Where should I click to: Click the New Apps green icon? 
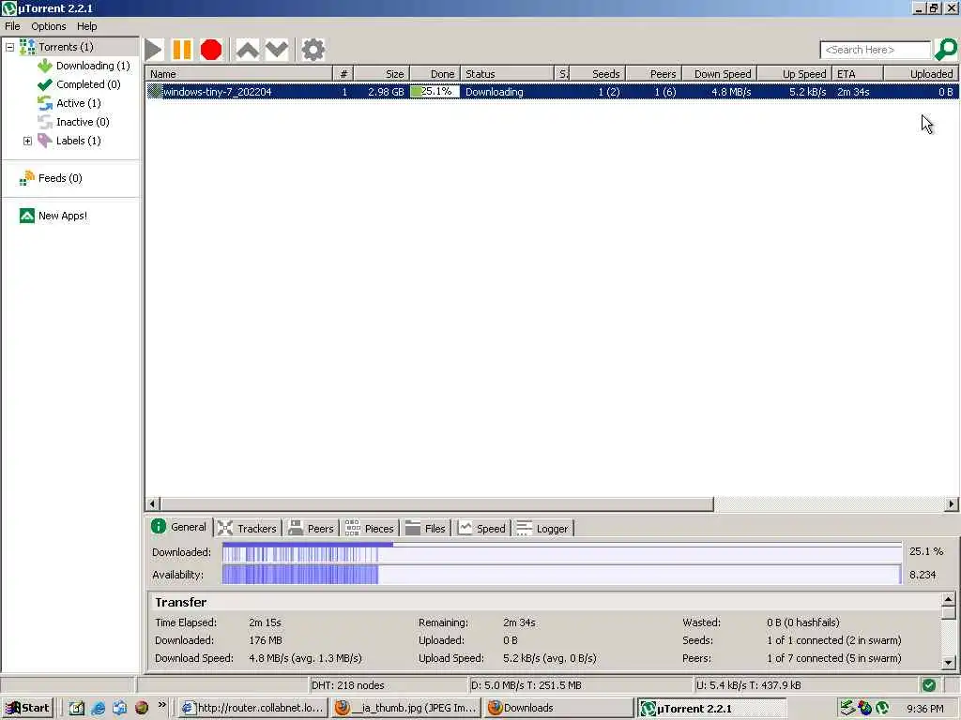tap(27, 216)
